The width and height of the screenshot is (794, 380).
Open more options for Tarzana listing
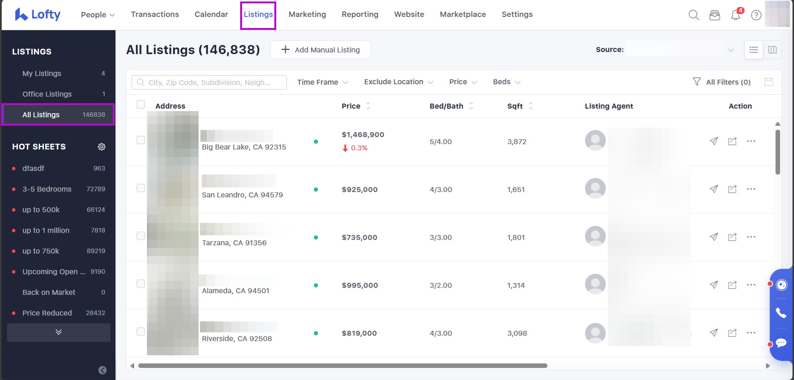pos(751,237)
